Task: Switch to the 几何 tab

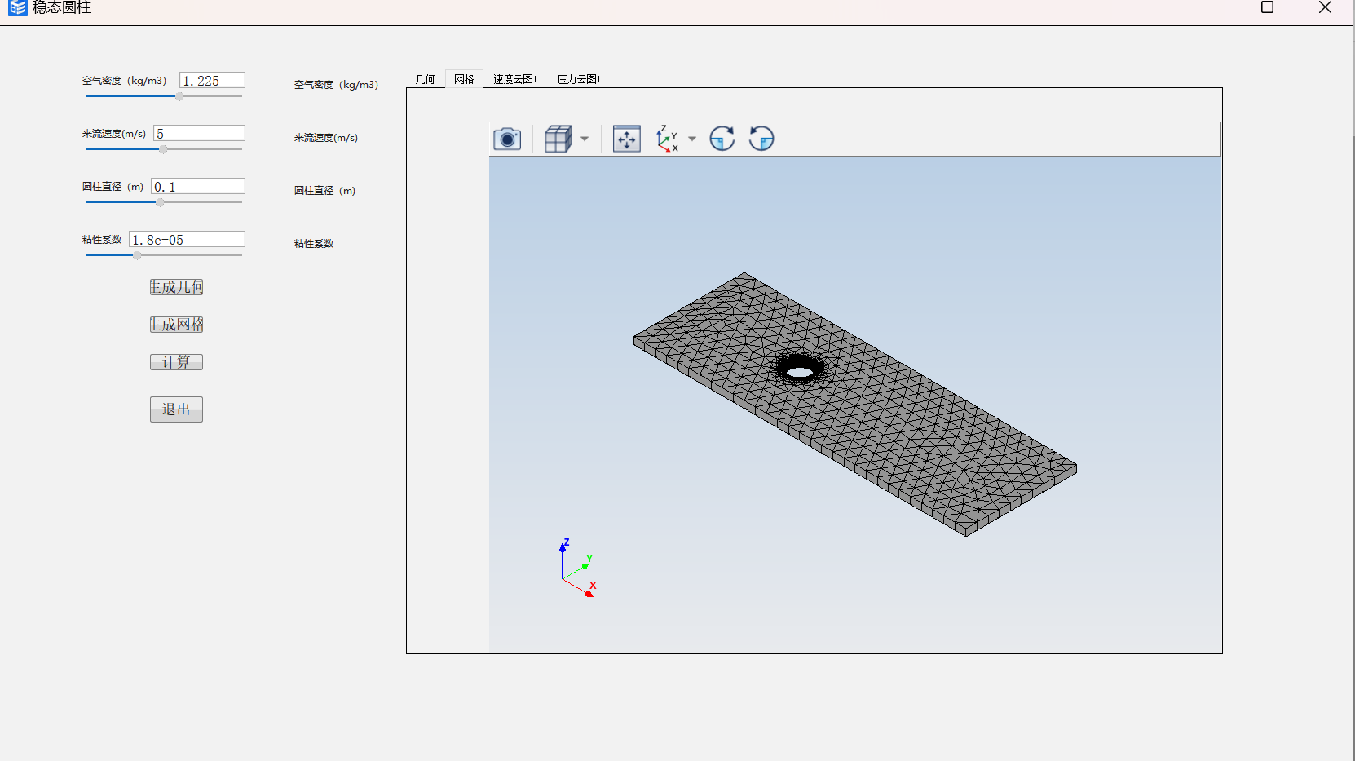Action: click(426, 79)
